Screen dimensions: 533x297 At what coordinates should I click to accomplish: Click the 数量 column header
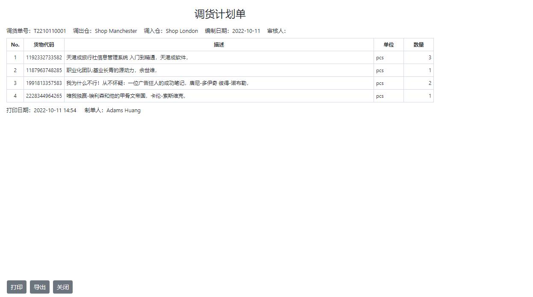[x=418, y=45]
